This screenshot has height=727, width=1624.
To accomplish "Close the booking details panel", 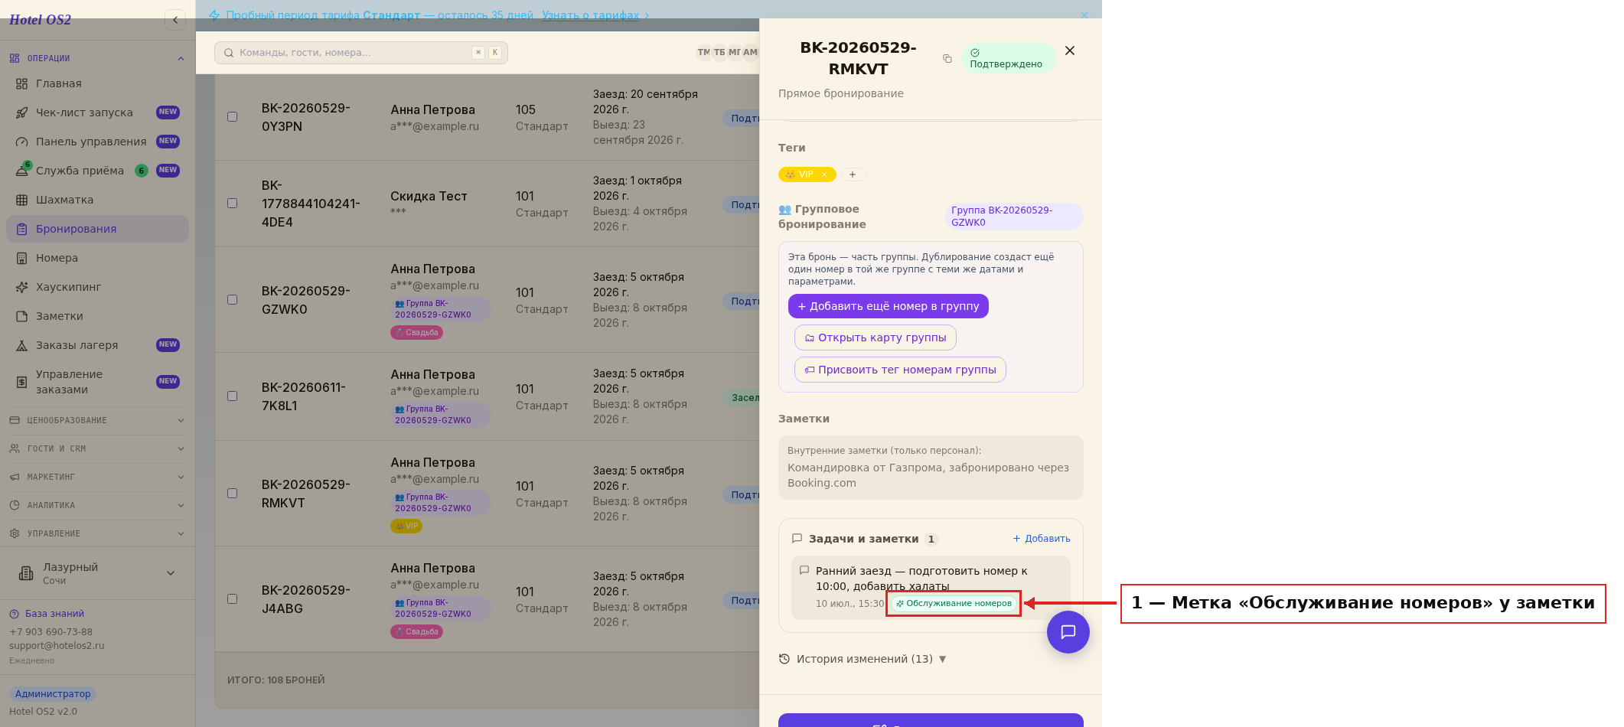I will [1070, 51].
